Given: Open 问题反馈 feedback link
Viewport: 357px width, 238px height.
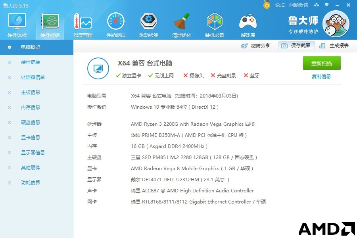Looking at the screenshot, I should [x=298, y=5].
